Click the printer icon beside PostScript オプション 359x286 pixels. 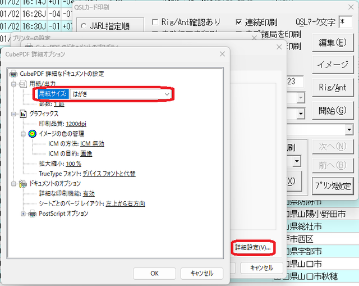pyautogui.click(x=32, y=214)
